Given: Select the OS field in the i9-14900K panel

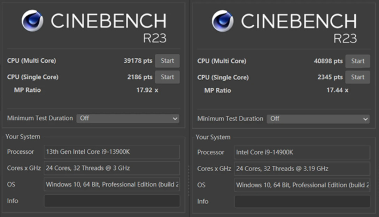Looking at the screenshot, I should (x=302, y=185).
